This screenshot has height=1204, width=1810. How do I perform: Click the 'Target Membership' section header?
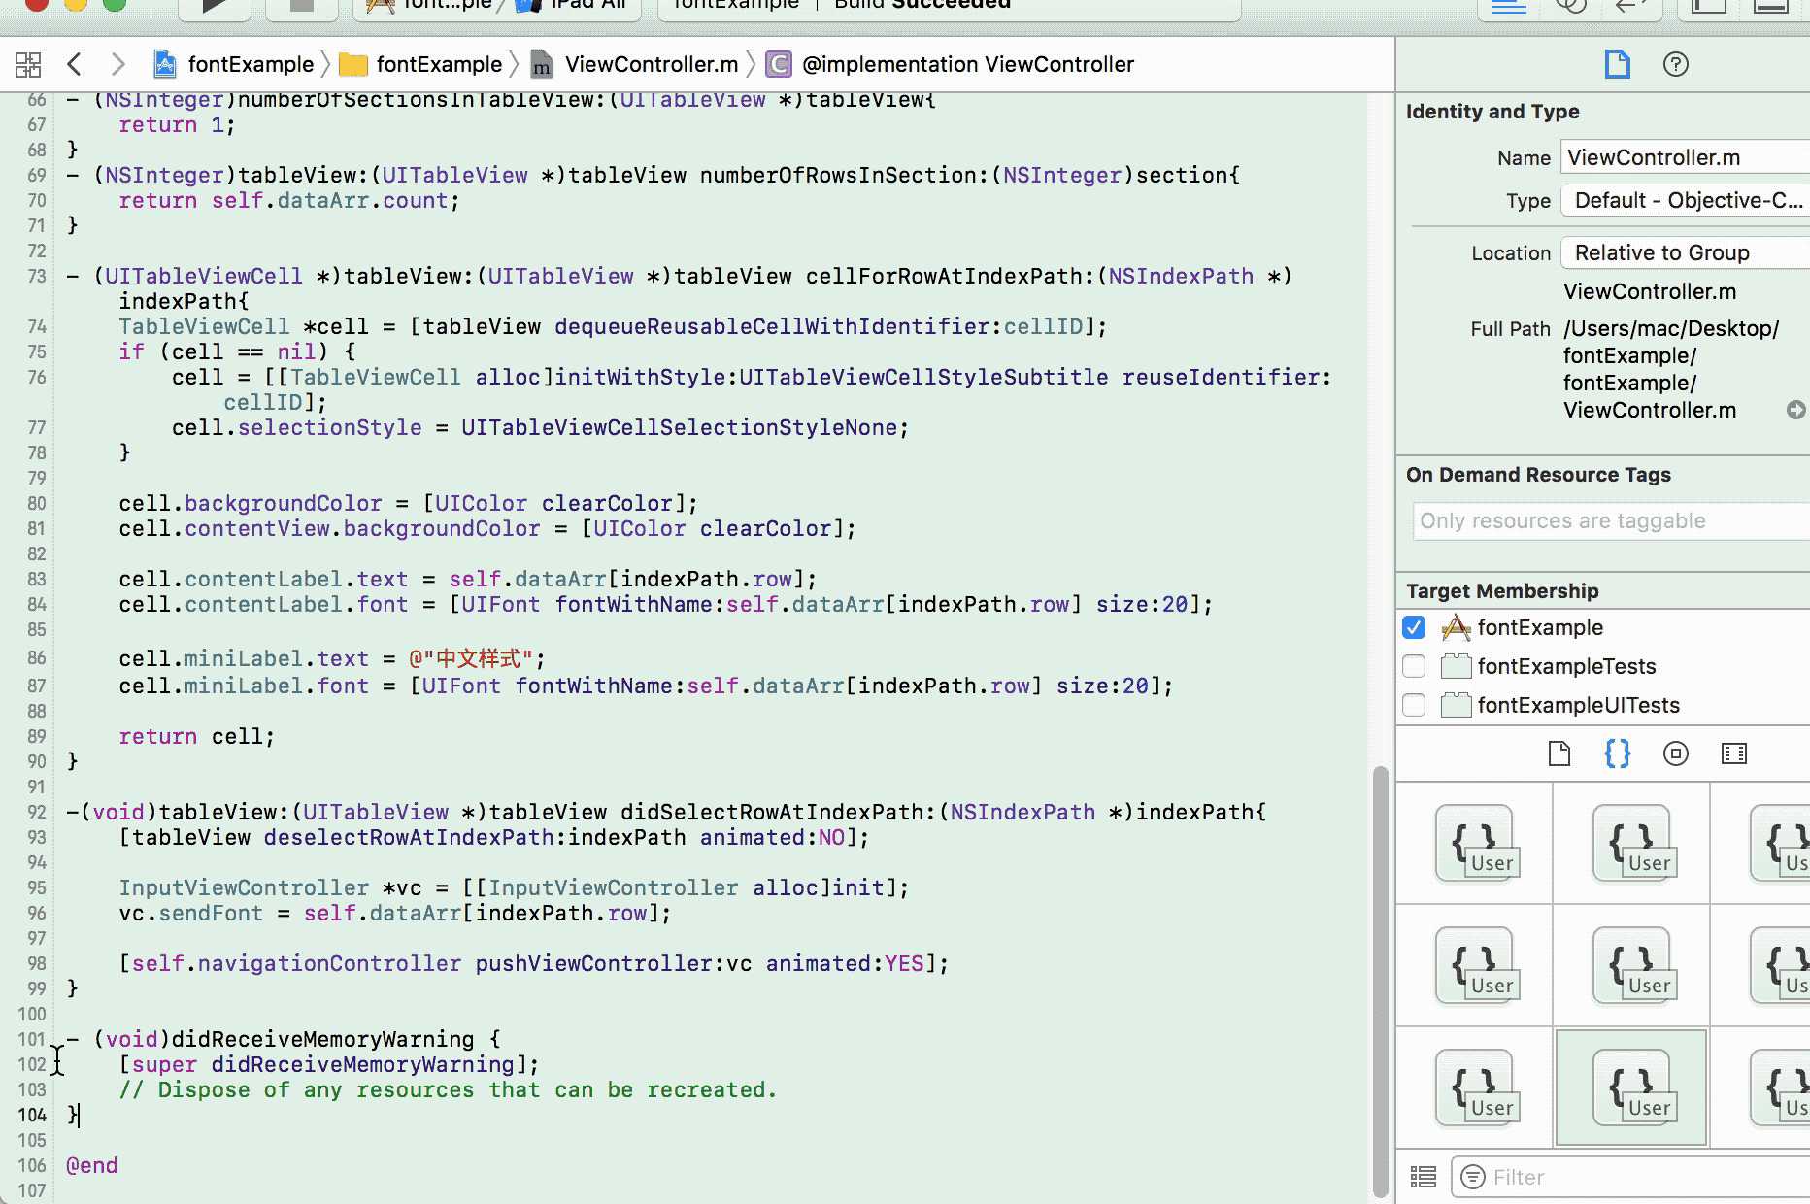click(1502, 590)
